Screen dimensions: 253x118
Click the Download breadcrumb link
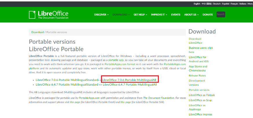point(38,32)
